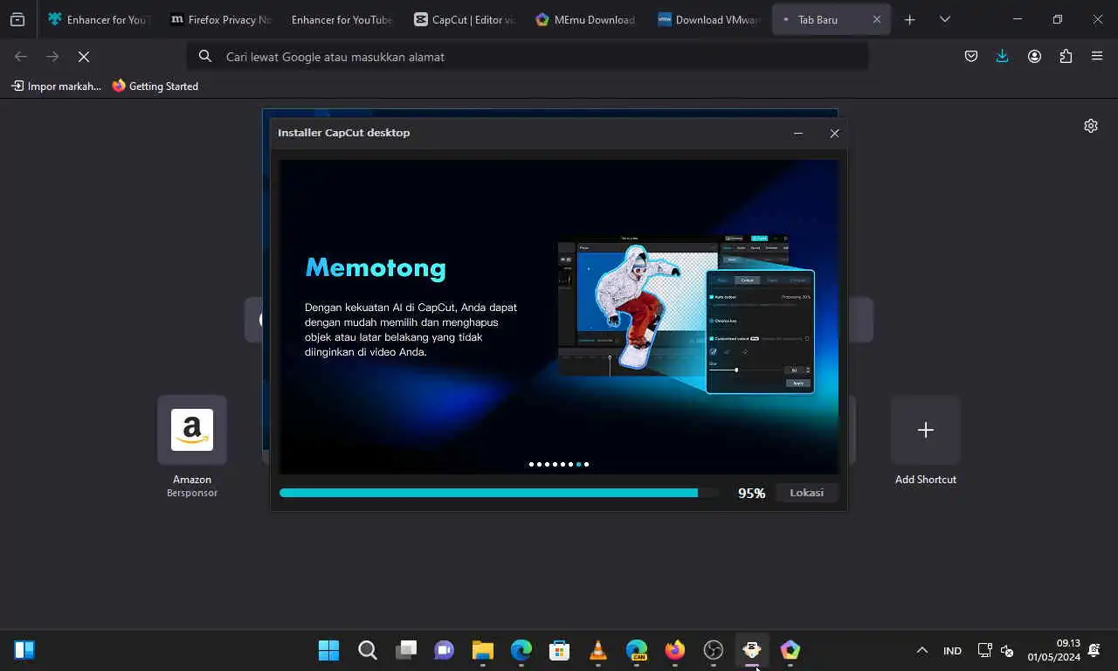
Task: Click the search magnifier in address bar
Action: point(205,56)
